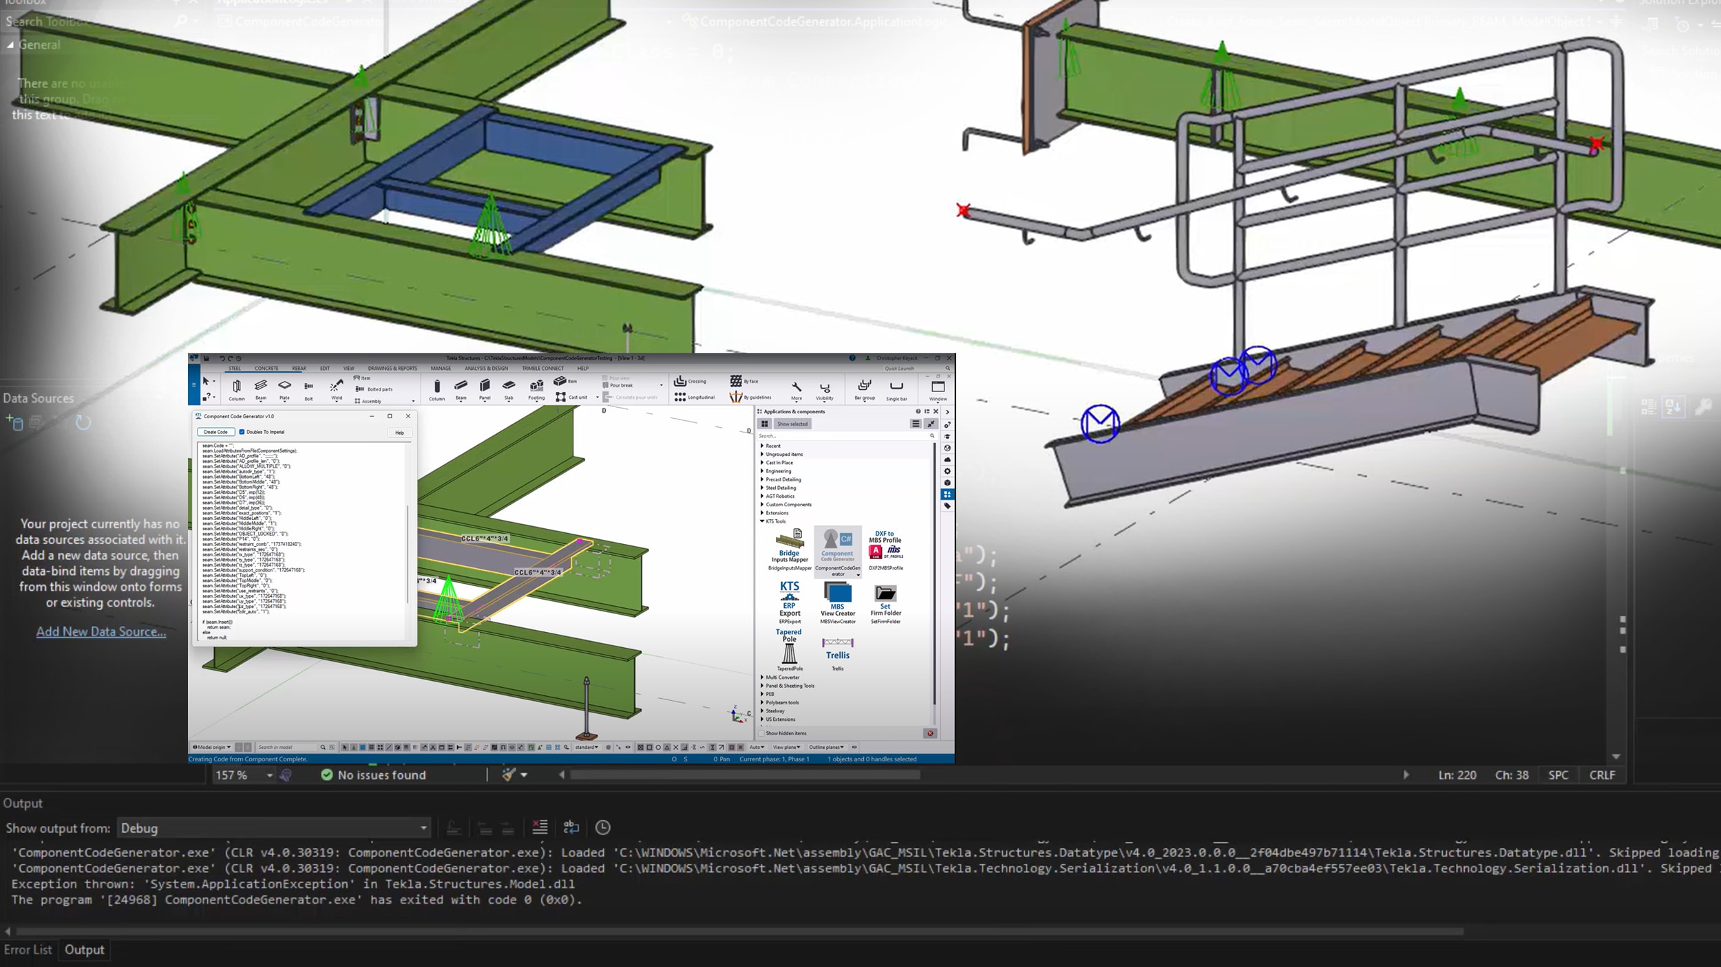1721x967 pixels.
Task: Open the MBS View Creator tool
Action: tap(837, 602)
